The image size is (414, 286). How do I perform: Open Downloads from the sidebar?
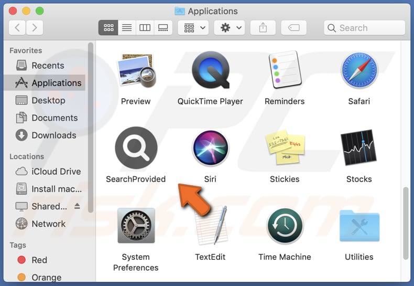tap(45, 135)
